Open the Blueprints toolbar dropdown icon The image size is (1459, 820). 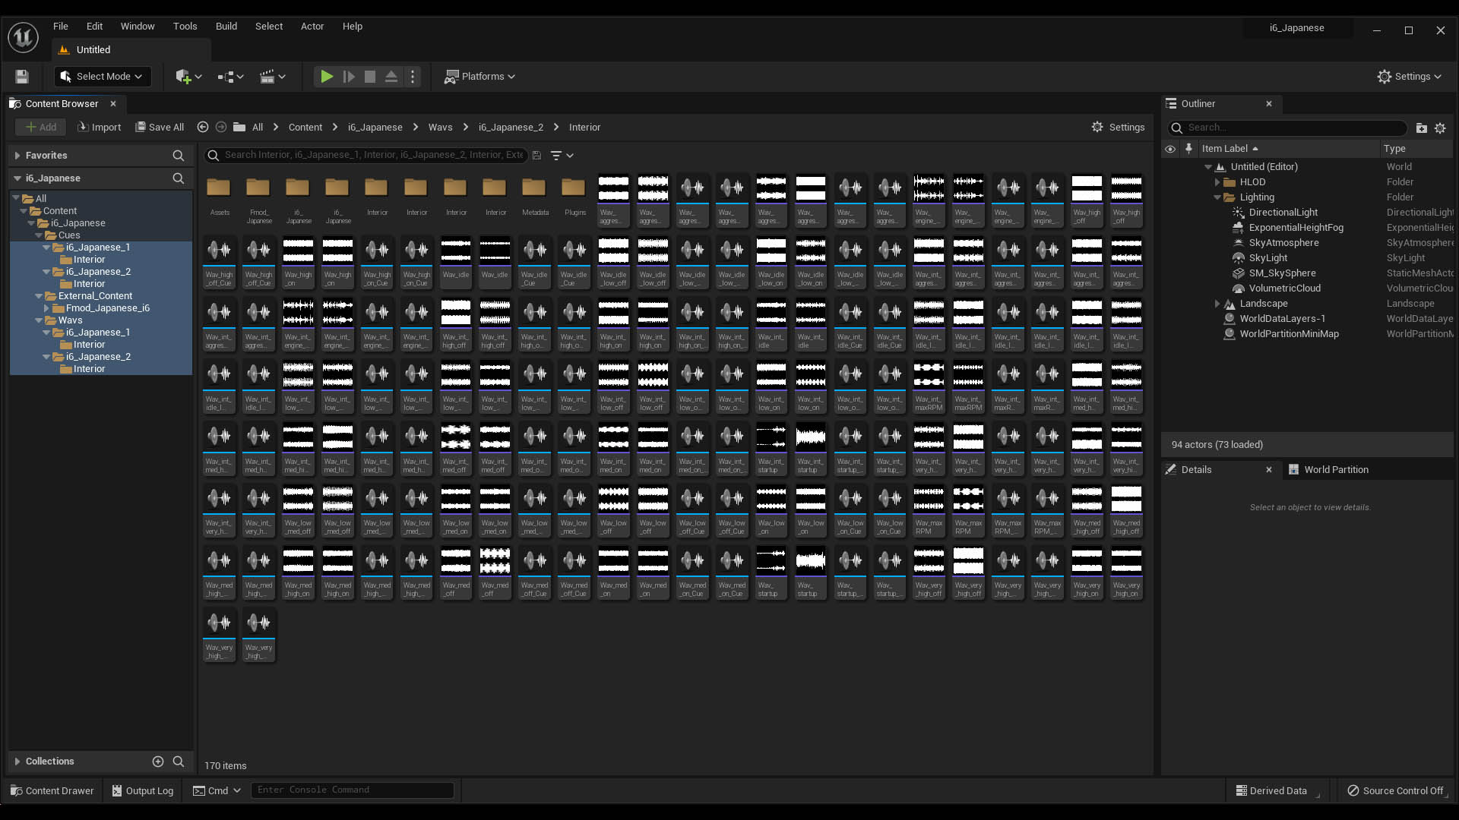230,77
